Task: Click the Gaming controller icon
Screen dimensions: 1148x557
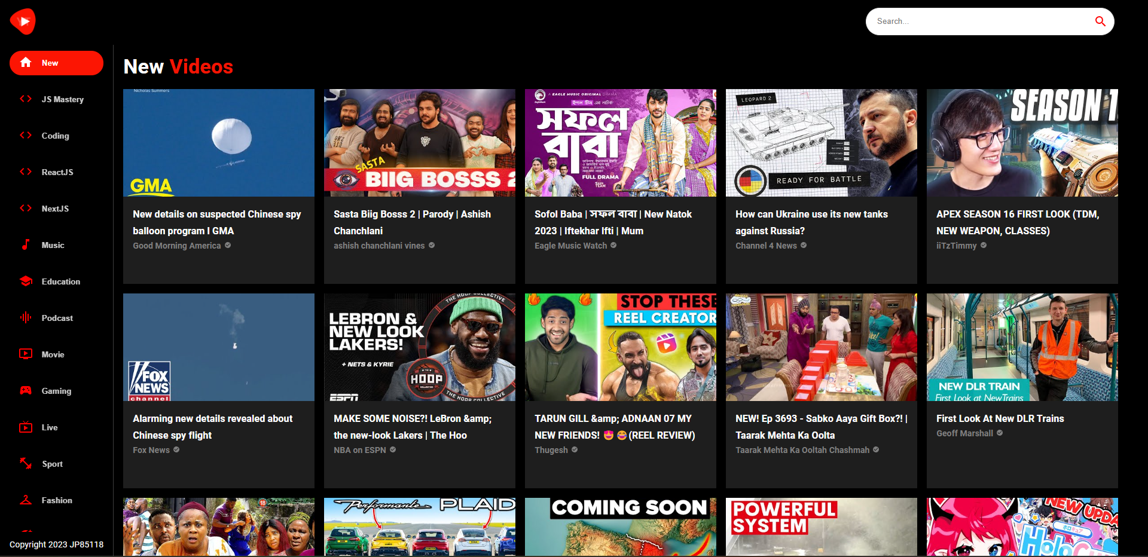Action: pos(26,391)
